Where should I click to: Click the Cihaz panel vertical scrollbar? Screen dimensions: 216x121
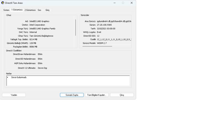pyautogui.click(x=76, y=28)
